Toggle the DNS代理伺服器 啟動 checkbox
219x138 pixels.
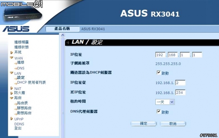coord(158,111)
